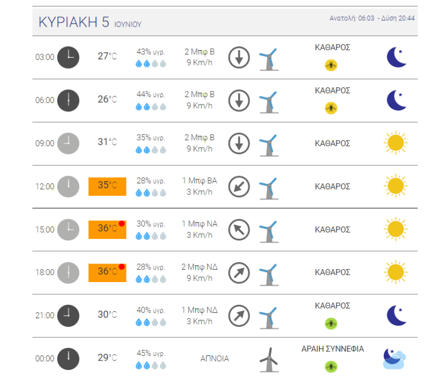Click the southwest wind direction arrow at 18:00
442x377 pixels.
click(239, 273)
